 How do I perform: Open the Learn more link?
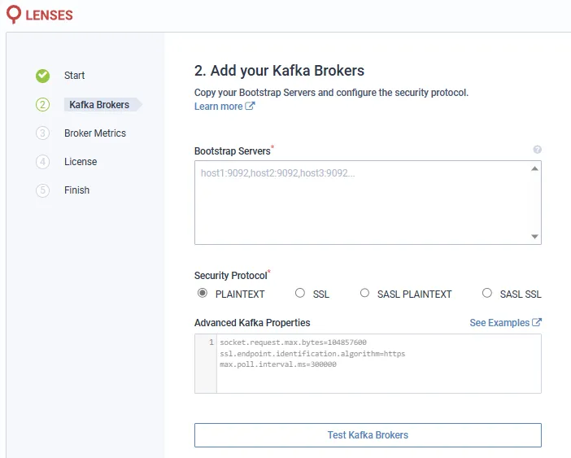point(219,107)
